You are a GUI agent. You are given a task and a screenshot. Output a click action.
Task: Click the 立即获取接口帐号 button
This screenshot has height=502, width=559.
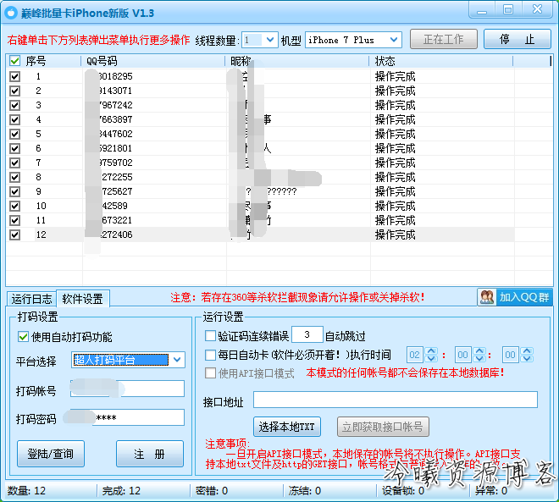click(383, 427)
